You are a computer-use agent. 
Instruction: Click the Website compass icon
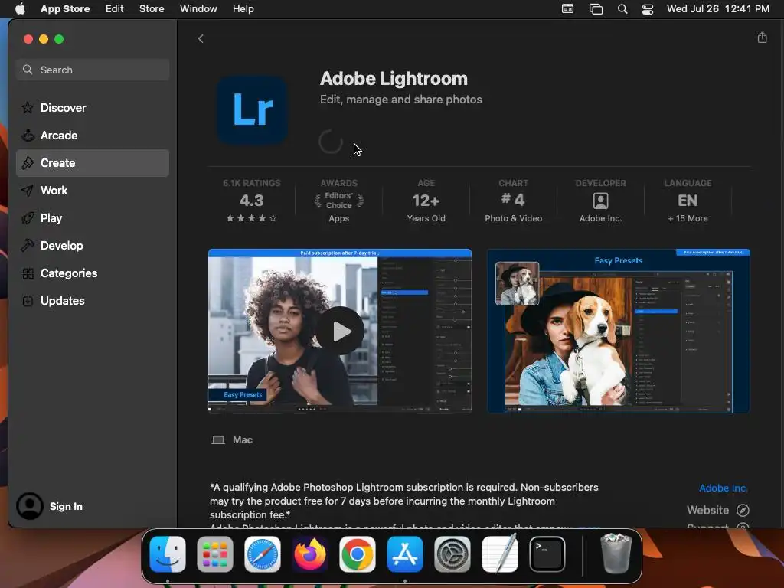743,510
